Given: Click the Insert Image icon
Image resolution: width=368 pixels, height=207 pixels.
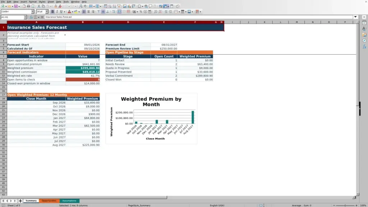Looking at the screenshot, I should pyautogui.click(x=125, y=6).
